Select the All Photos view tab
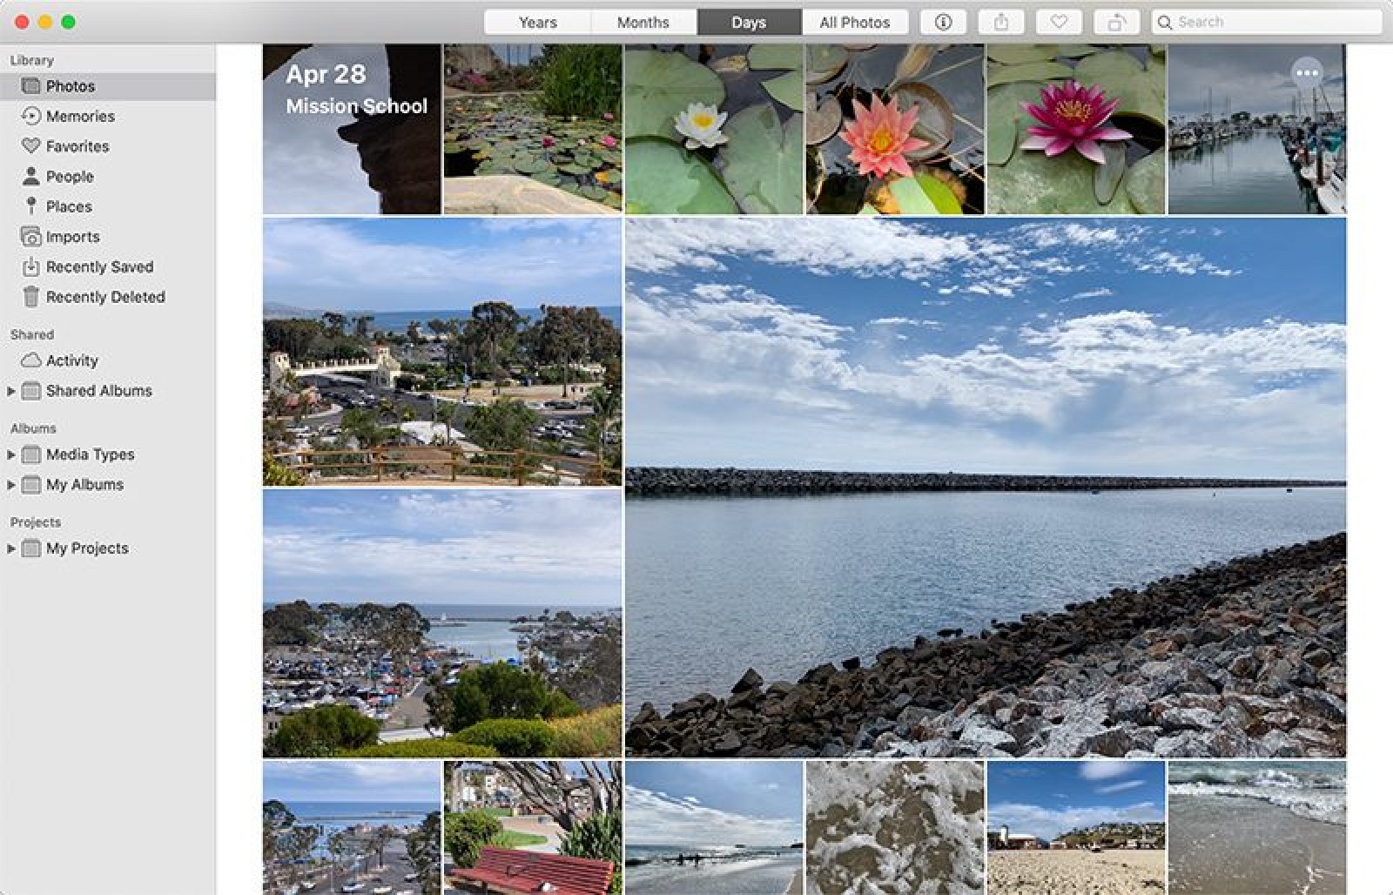The height and width of the screenshot is (895, 1393). pos(854,22)
